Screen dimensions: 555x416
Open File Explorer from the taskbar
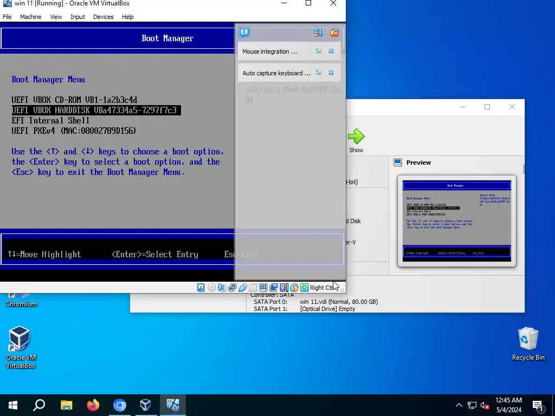(x=66, y=405)
